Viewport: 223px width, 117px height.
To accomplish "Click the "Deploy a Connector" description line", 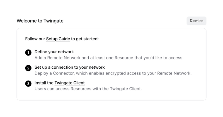I will tap(113, 74).
